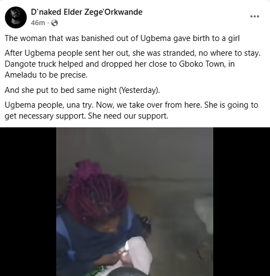
Task: Play the video in the post
Action: 135,202
